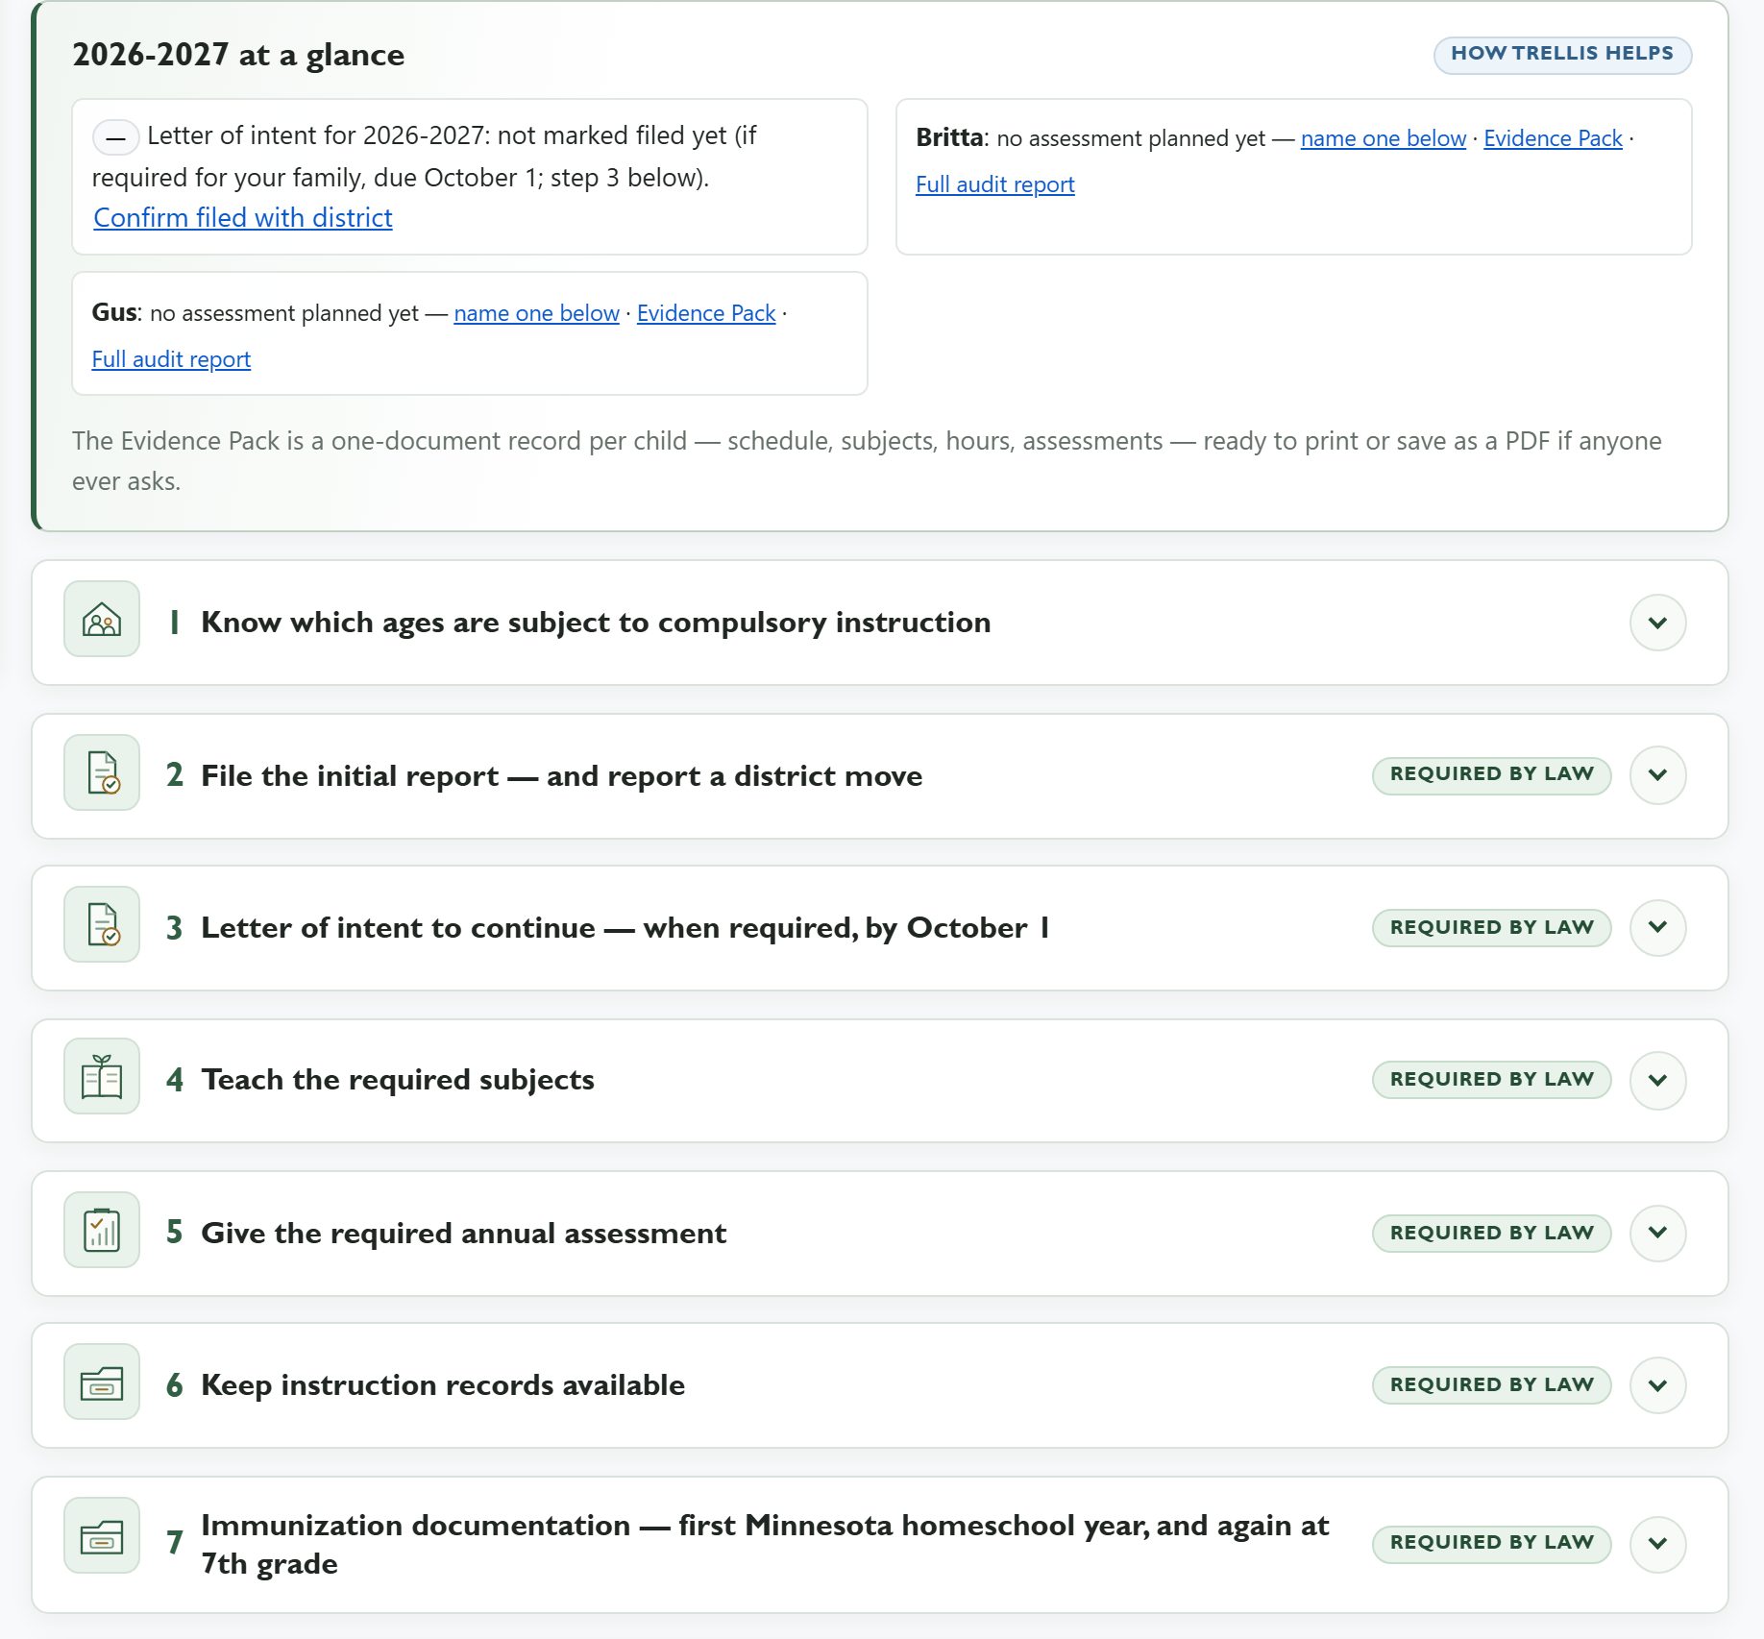Expand the Immunization documentation chevron

tap(1657, 1544)
